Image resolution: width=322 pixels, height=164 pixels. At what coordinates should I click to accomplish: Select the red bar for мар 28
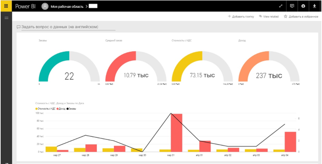pyautogui.click(x=91, y=148)
